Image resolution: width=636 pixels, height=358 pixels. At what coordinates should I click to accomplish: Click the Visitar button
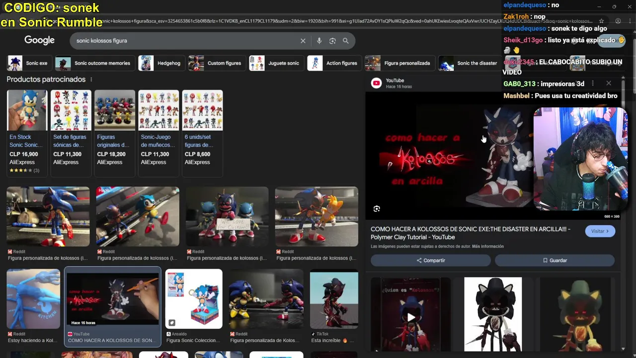(600, 231)
